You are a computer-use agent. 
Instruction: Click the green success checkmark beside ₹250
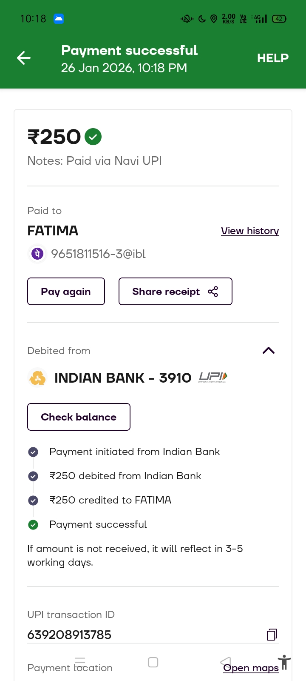93,137
